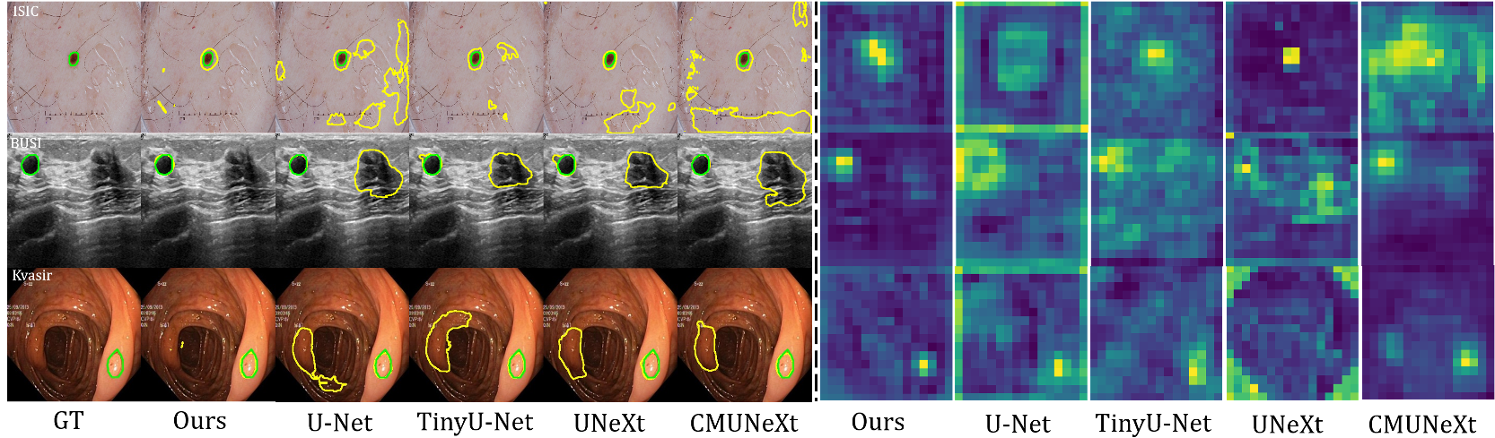Select the BUSI-row CMUNeXt heatmap
This screenshot has width=1495, height=438.
(x=1428, y=201)
